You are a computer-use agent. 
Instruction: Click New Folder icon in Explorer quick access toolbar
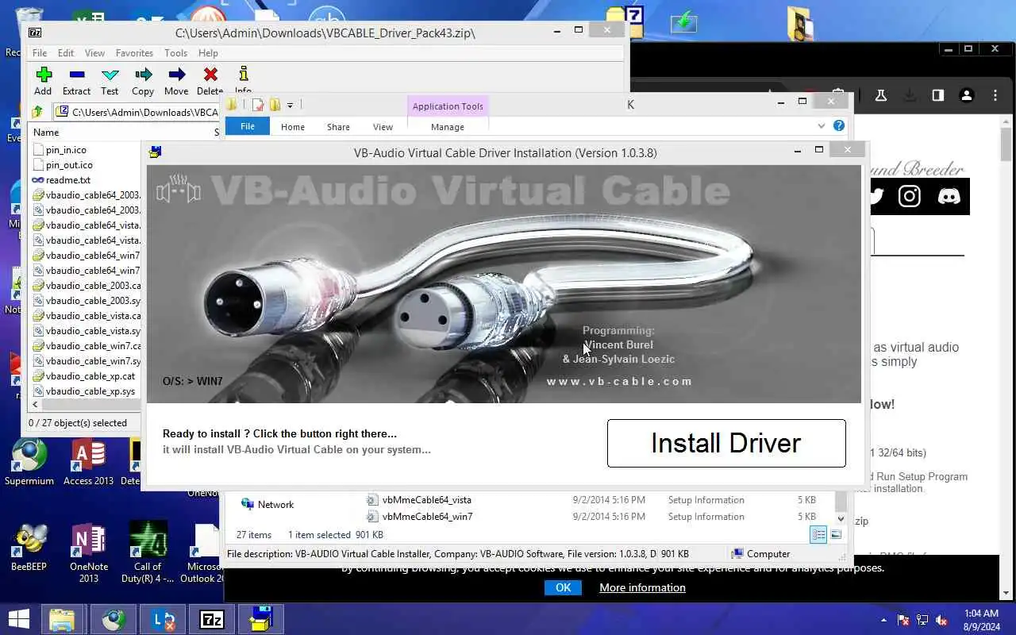coord(275,105)
